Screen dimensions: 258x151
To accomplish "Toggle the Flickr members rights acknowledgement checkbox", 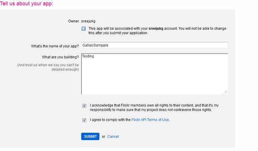I will [x=84, y=106].
